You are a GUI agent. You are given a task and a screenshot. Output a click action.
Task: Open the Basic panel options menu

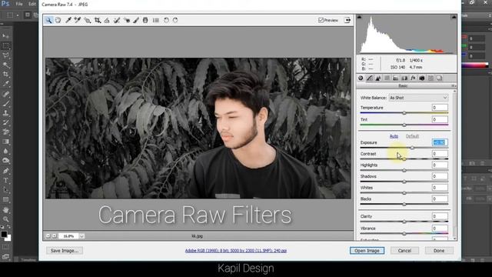click(454, 85)
